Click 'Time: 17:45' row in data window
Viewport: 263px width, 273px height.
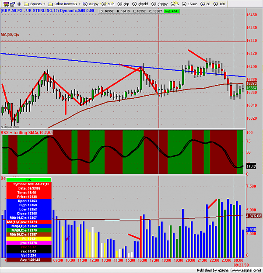[29, 193]
